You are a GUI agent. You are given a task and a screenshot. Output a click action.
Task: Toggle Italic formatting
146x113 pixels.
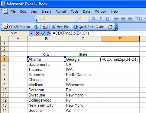100,19
